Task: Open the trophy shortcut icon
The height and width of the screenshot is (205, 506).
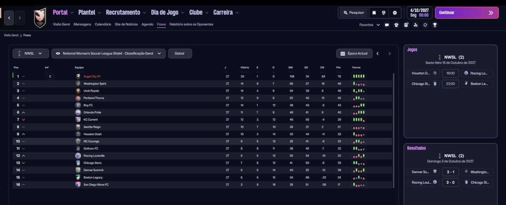Action: pyautogui.click(x=435, y=25)
